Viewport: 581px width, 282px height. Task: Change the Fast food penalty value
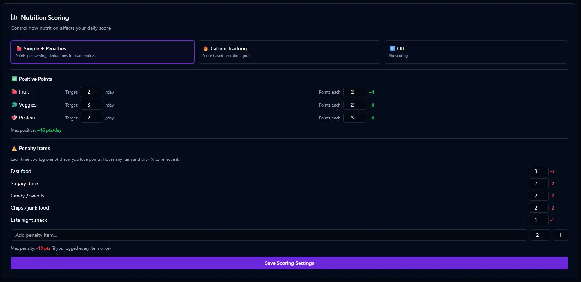[538, 171]
